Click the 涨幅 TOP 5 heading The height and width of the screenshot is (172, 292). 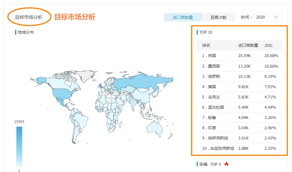coord(210,164)
